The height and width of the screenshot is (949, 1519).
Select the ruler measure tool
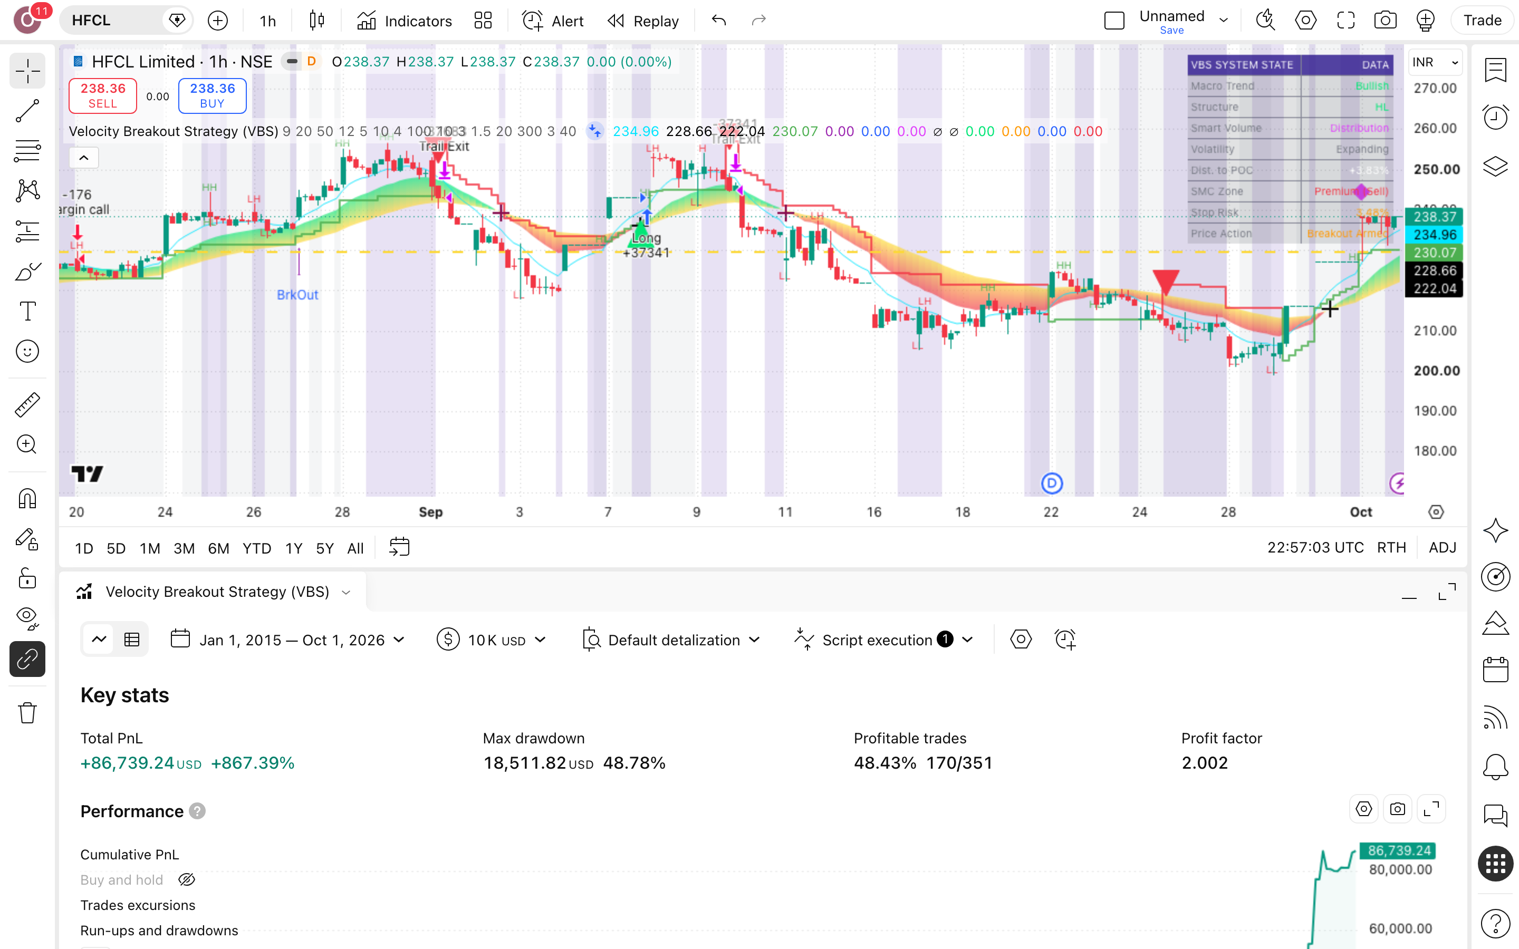tap(27, 405)
